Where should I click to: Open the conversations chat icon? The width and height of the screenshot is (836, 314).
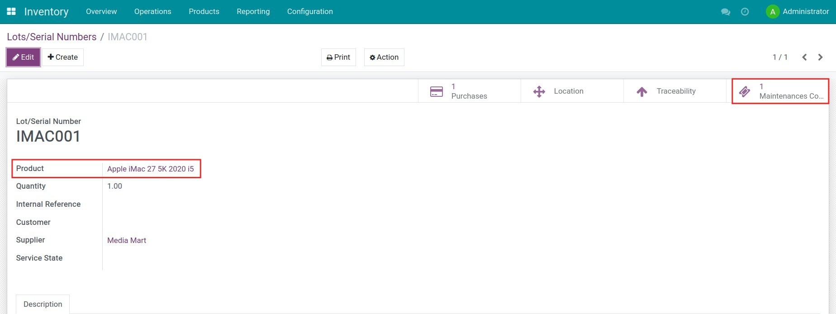coord(726,12)
